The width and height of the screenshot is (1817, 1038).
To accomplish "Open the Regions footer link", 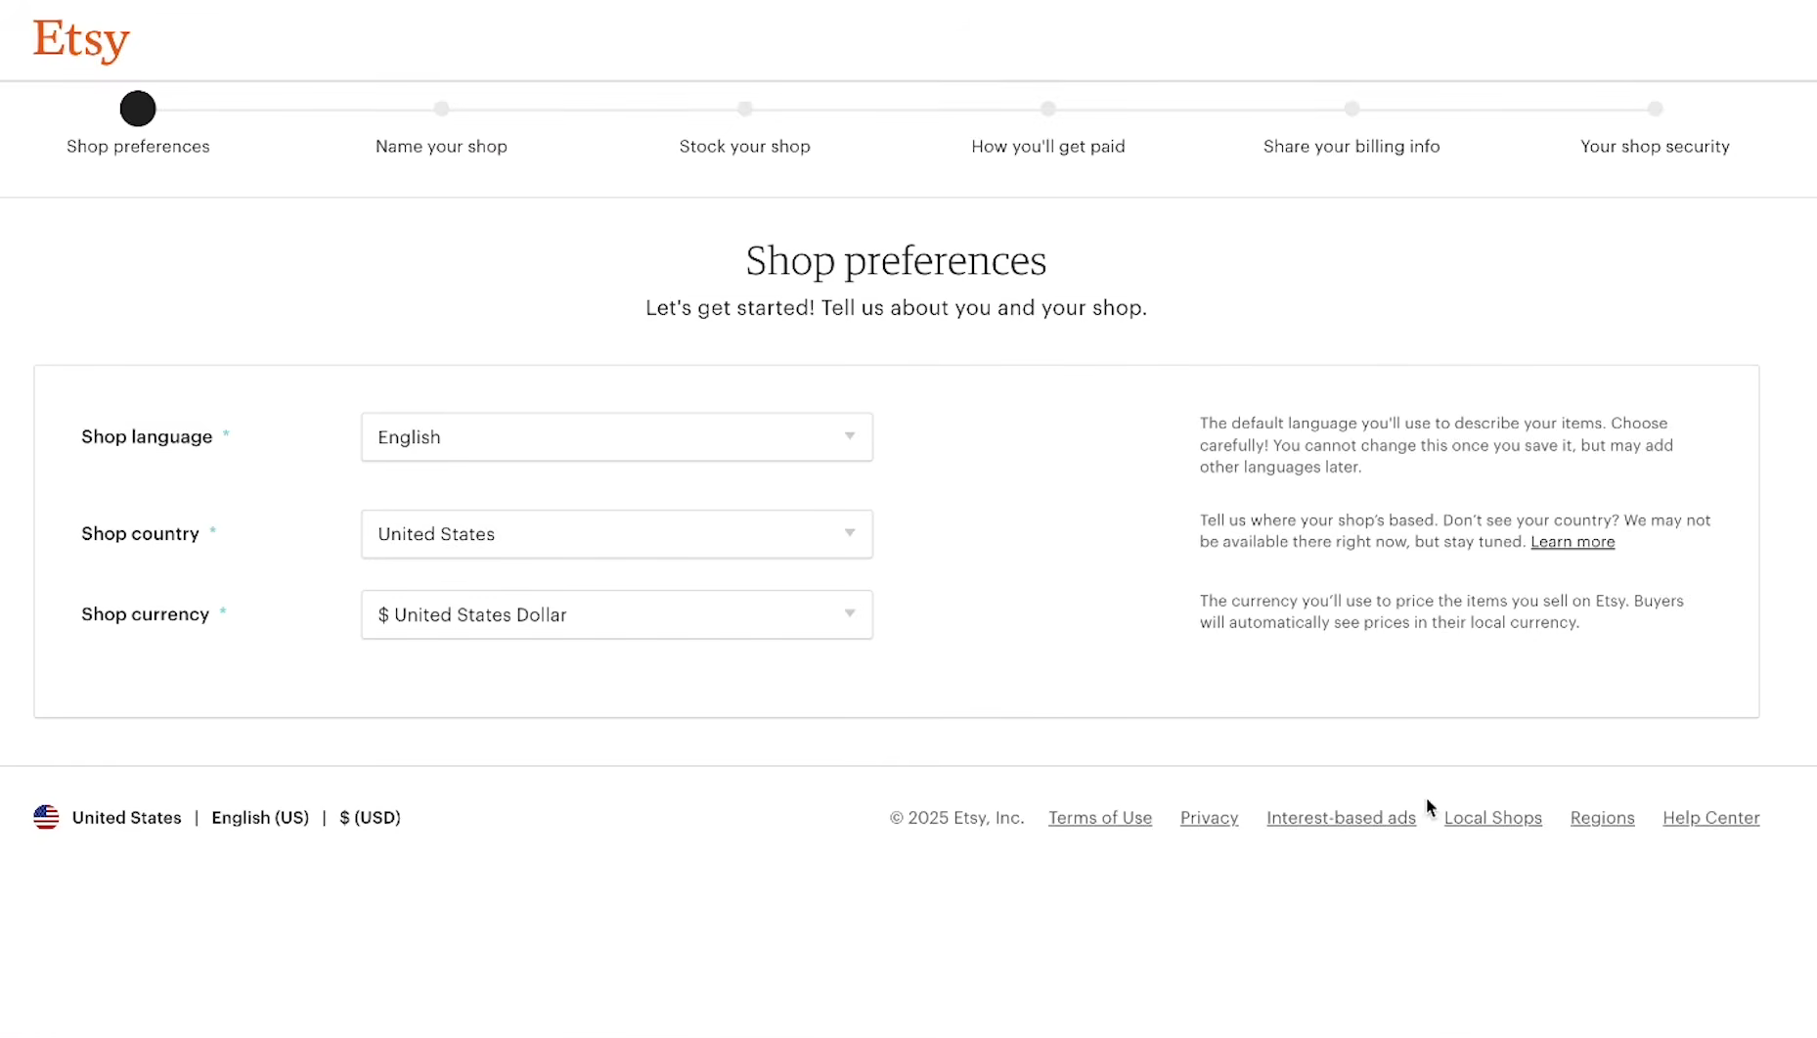I will click(x=1602, y=818).
